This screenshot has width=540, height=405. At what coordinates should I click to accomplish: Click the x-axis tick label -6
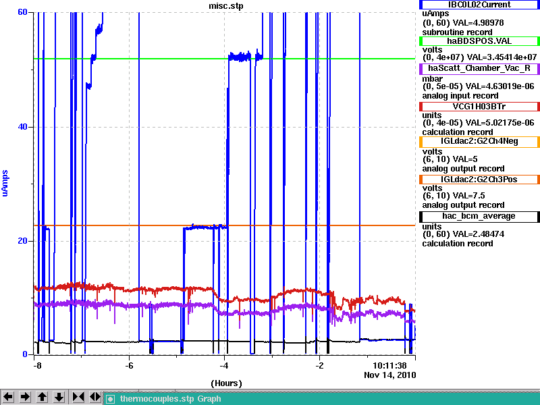pos(129,365)
